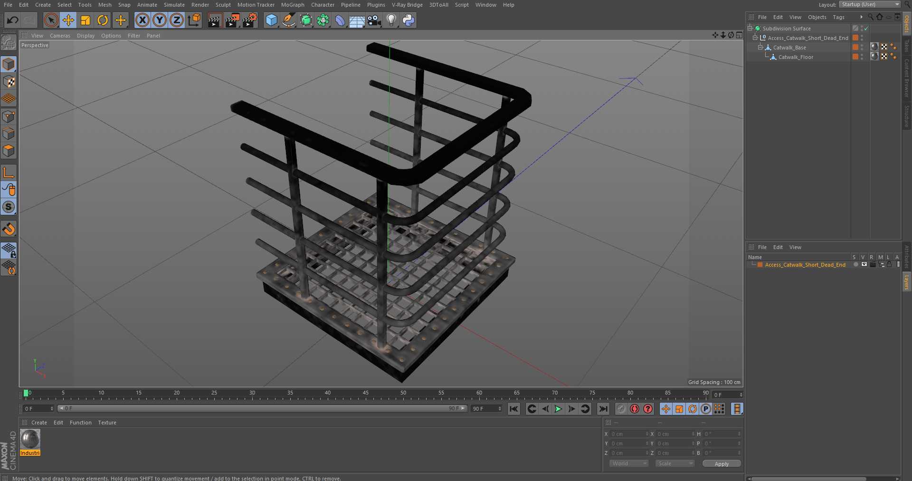Click end frame 90 F field stepper
The width and height of the screenshot is (912, 481).
pyautogui.click(x=499, y=409)
